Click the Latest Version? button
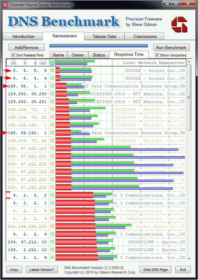This screenshot has height=280, width=198. click(42, 270)
